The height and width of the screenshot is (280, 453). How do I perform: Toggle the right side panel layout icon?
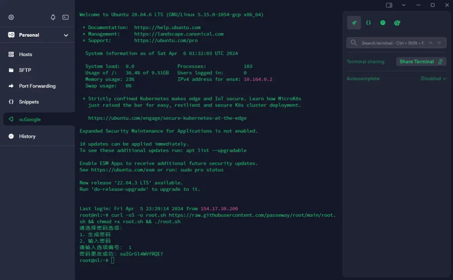click(x=389, y=5)
